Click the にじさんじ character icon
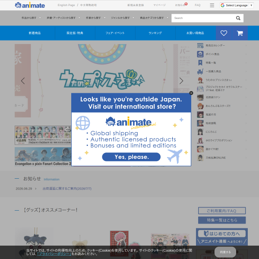The width and height of the screenshot is (259, 259). coord(200,132)
